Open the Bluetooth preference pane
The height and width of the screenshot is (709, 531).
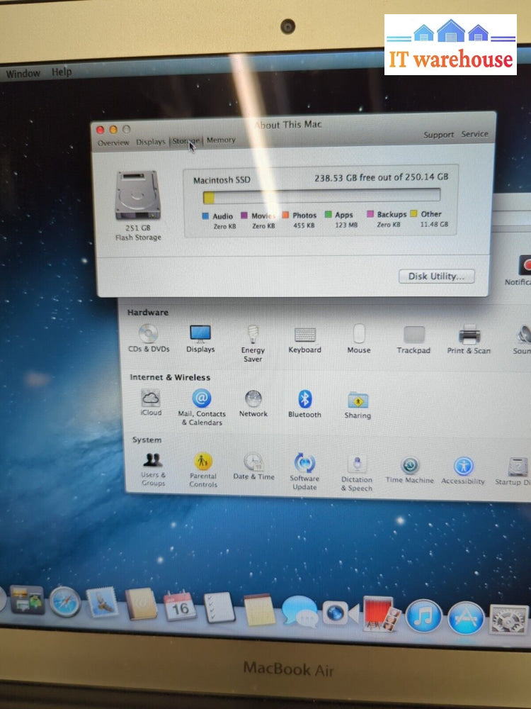click(x=304, y=401)
